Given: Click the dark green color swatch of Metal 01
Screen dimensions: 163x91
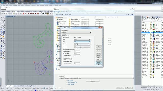Looking at the screenshot, I should pos(153,24).
